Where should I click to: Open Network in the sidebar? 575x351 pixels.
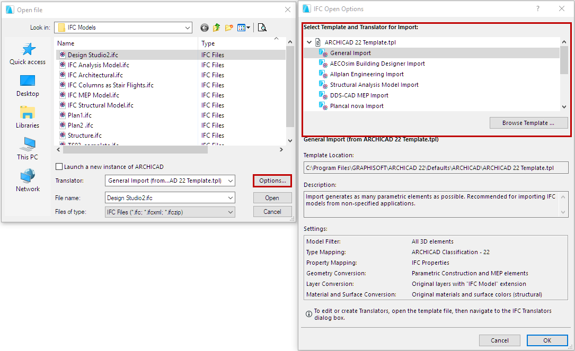click(x=28, y=181)
